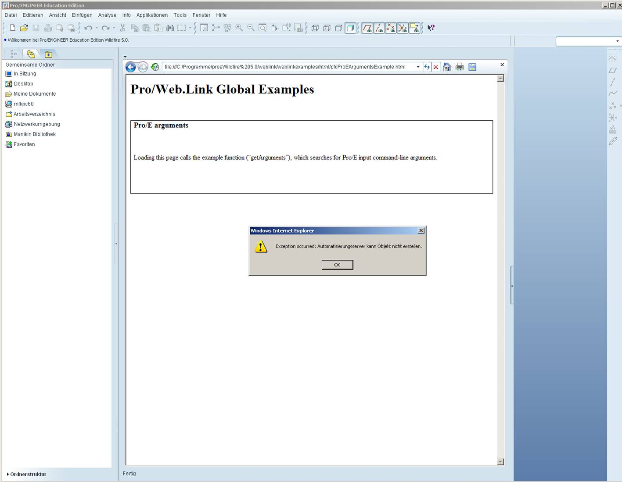Click the Print icon in the main toolbar
Viewport: 622px width, 482px height.
[x=48, y=28]
